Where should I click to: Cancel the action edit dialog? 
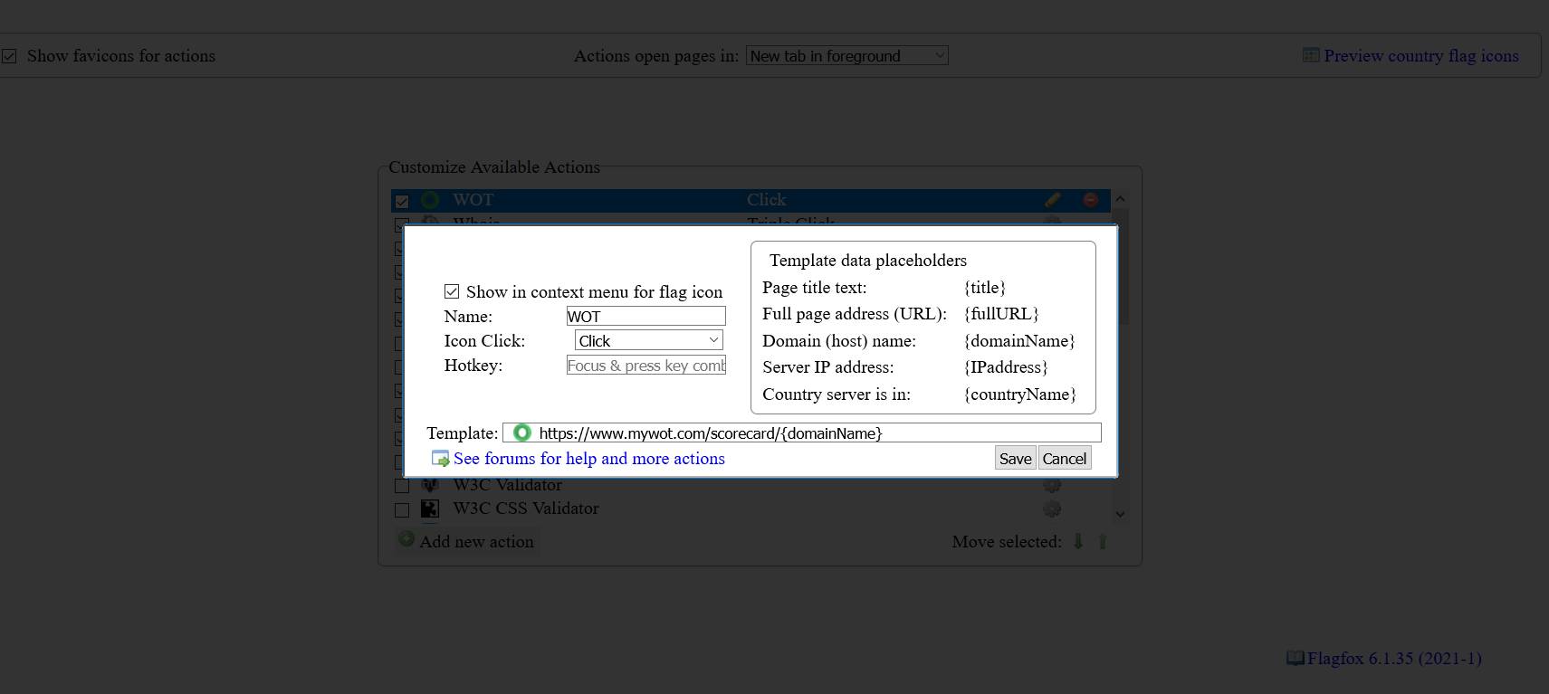[x=1065, y=458]
